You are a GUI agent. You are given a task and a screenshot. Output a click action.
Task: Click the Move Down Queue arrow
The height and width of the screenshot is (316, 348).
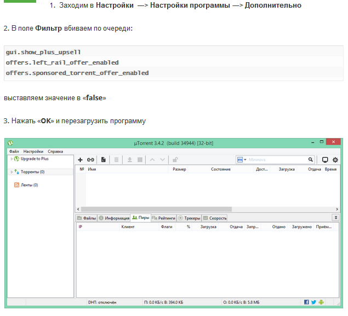tap(162, 160)
